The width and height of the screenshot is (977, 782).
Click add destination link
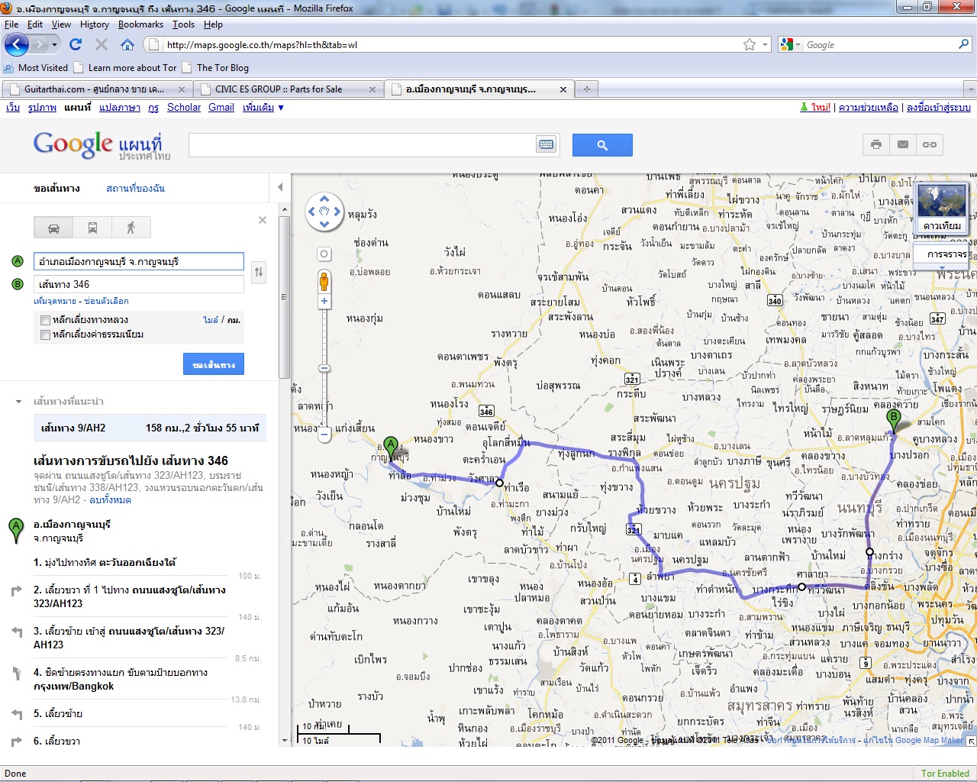point(55,301)
